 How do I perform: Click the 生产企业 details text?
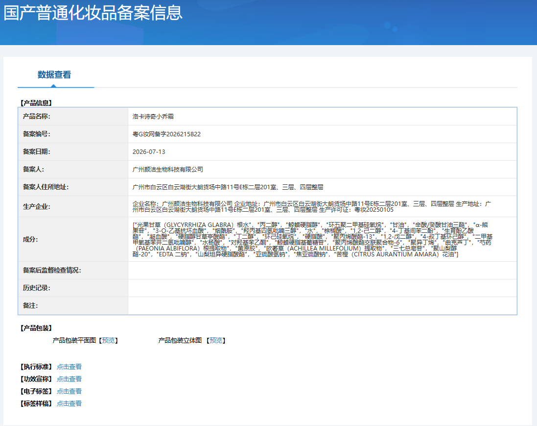click(312, 206)
